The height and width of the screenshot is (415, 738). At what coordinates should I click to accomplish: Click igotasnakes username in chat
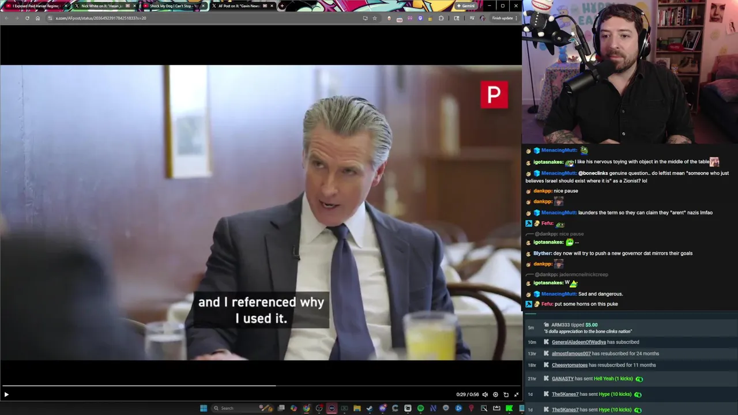point(548,162)
